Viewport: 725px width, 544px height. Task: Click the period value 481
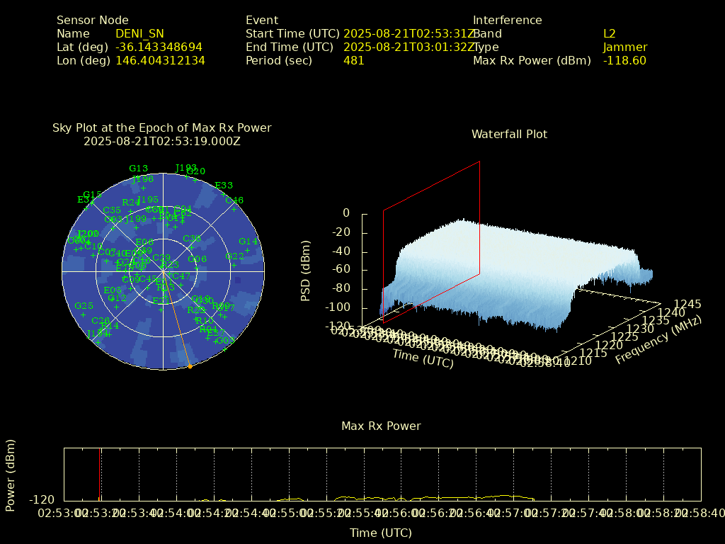(x=353, y=61)
